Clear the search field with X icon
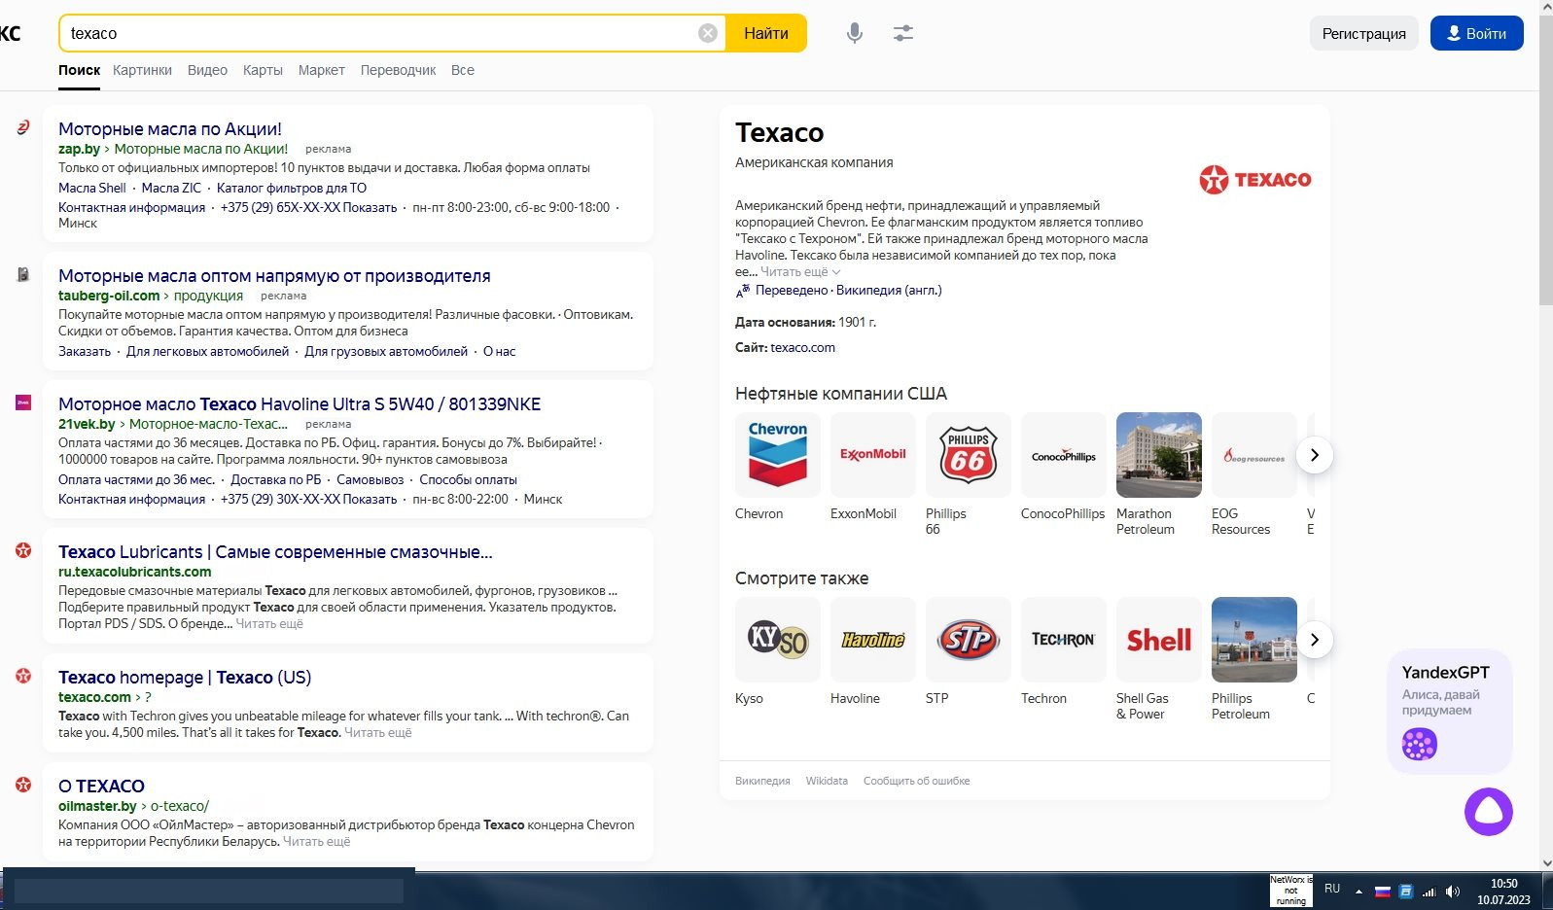The height and width of the screenshot is (910, 1553). 708,33
